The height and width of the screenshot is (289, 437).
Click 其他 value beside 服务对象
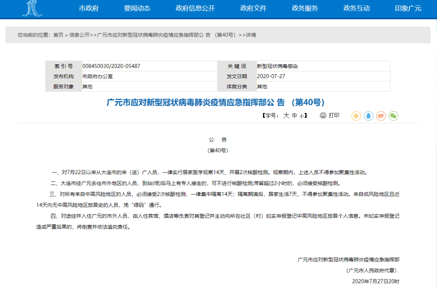(x=87, y=87)
